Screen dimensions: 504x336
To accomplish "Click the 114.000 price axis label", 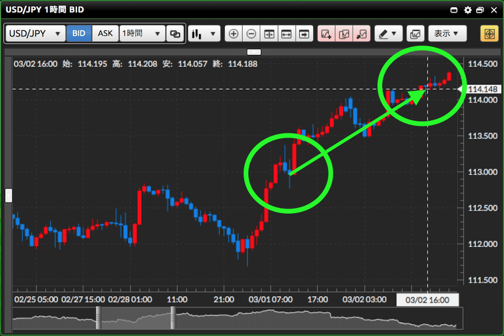I will [x=482, y=100].
